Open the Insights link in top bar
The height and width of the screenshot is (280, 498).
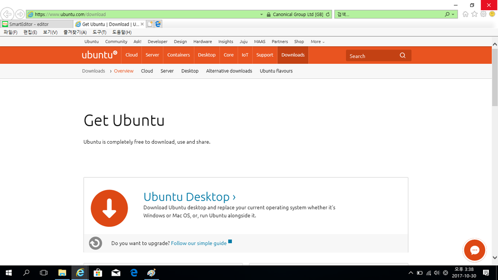226,42
